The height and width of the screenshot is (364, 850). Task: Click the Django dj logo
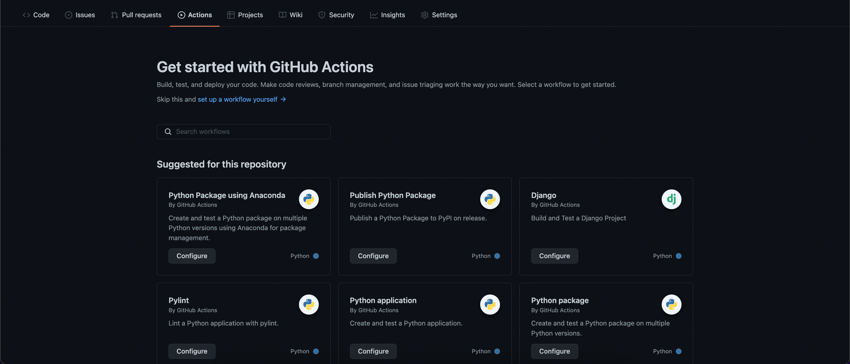[671, 199]
